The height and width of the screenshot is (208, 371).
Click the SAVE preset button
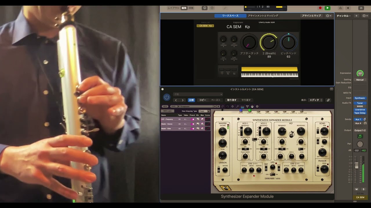tap(173, 106)
